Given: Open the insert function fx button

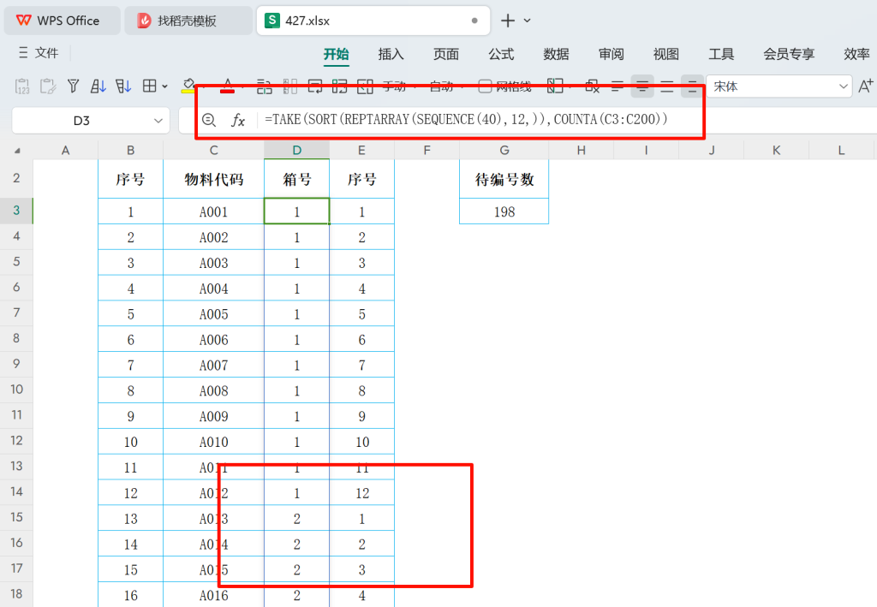Looking at the screenshot, I should pyautogui.click(x=238, y=120).
